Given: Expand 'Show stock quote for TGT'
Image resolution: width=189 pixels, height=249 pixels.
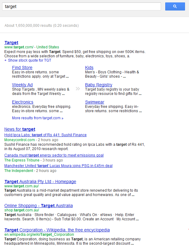Looking at the screenshot, I should pyautogui.click(x=28, y=60).
